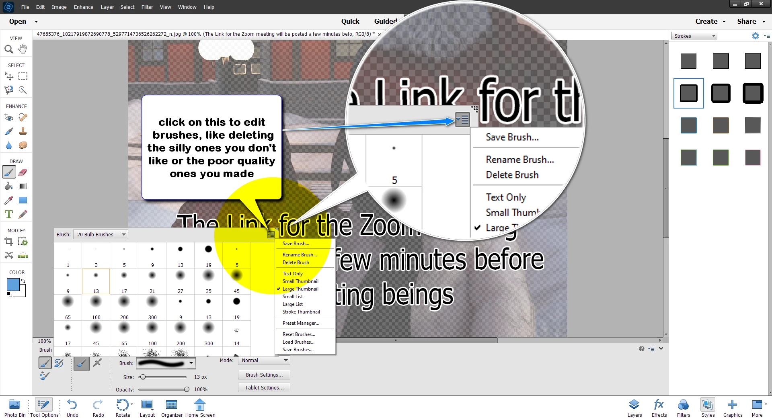
Task: Apply the selected Strokes style thumbnail
Action: 688,93
